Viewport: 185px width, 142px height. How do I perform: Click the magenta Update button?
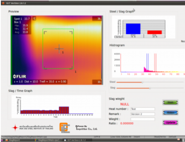coord(170,122)
